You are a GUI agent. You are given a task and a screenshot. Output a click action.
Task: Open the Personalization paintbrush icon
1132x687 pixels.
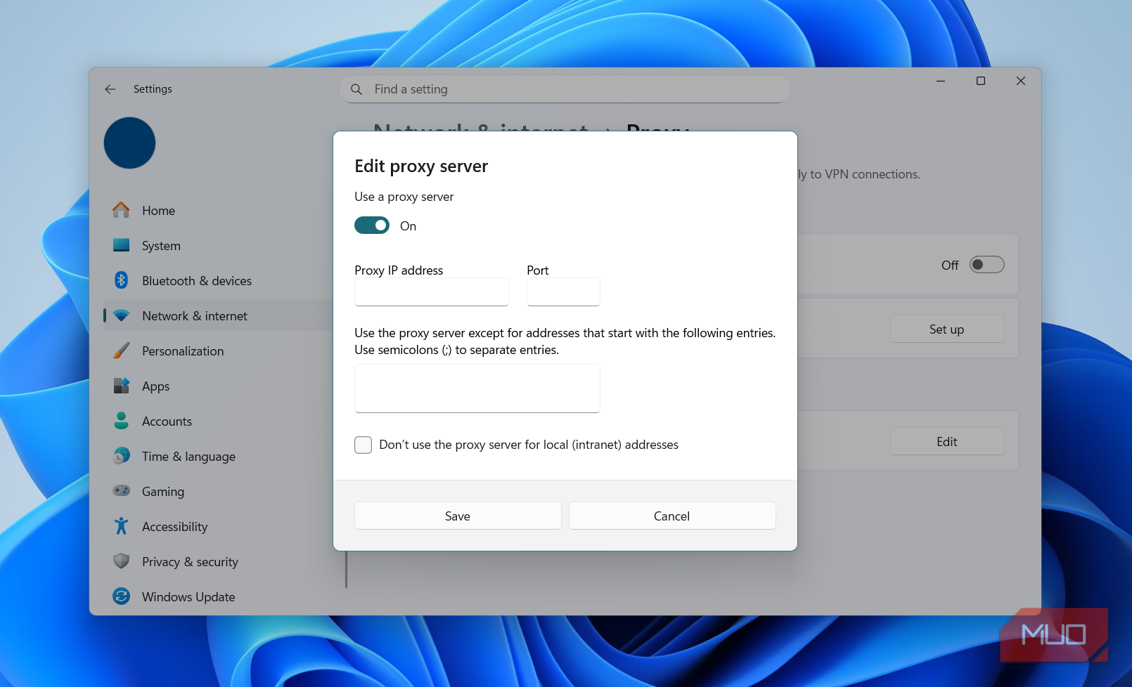121,351
